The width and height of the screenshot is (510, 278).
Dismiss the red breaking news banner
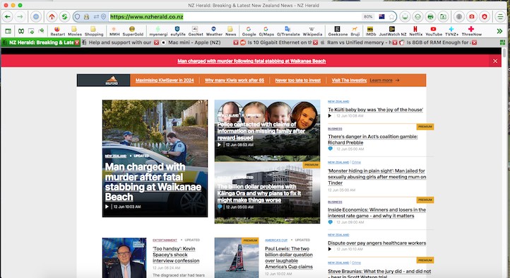pos(495,61)
